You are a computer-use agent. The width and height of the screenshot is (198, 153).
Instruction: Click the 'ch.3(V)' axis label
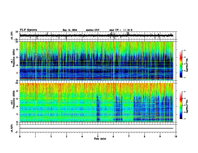coord(12,128)
